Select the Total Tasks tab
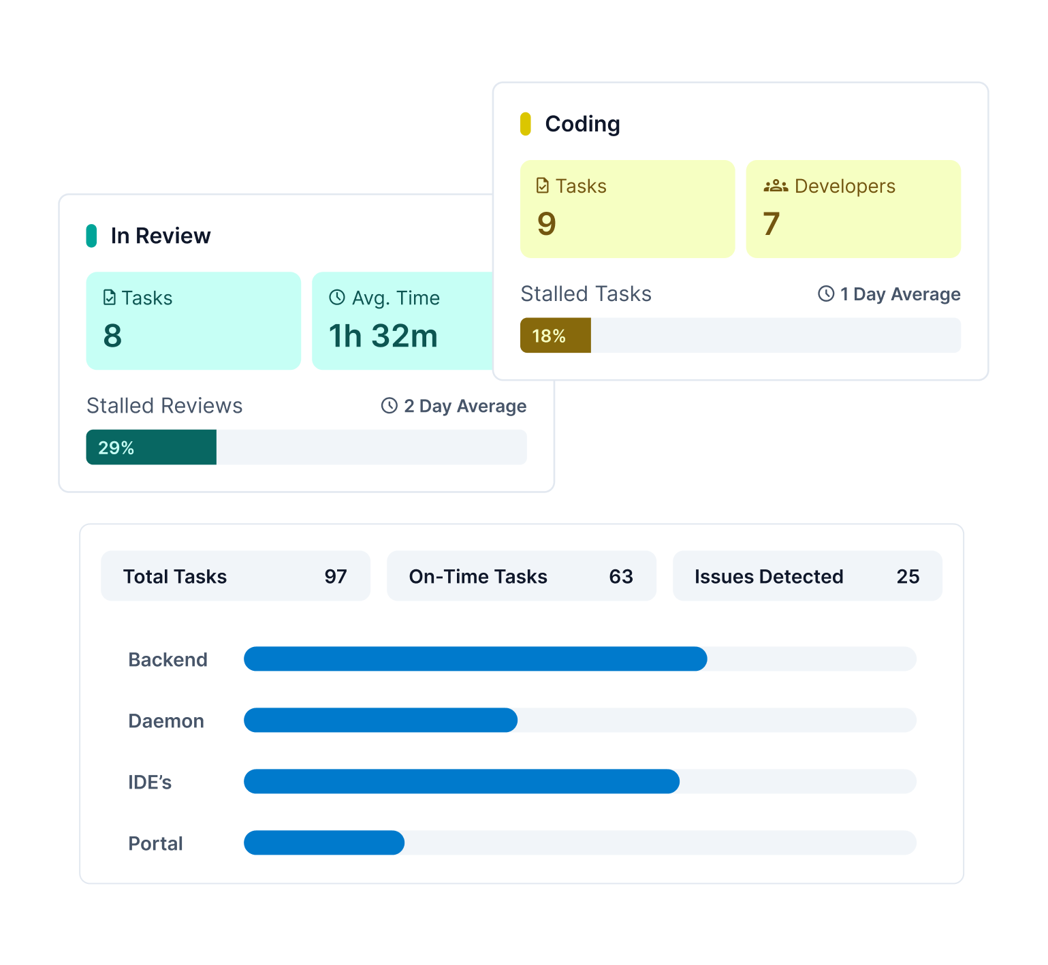 tap(235, 575)
